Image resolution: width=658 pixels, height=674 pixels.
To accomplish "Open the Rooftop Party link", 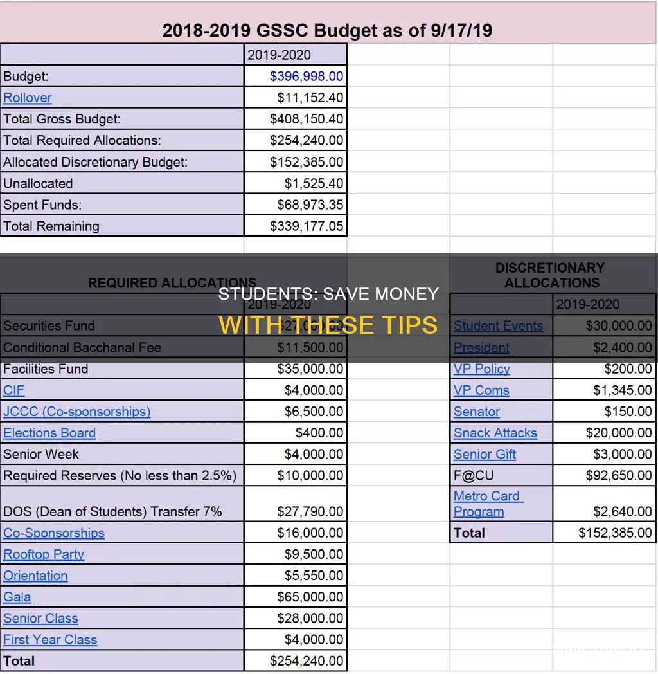I will click(x=44, y=554).
